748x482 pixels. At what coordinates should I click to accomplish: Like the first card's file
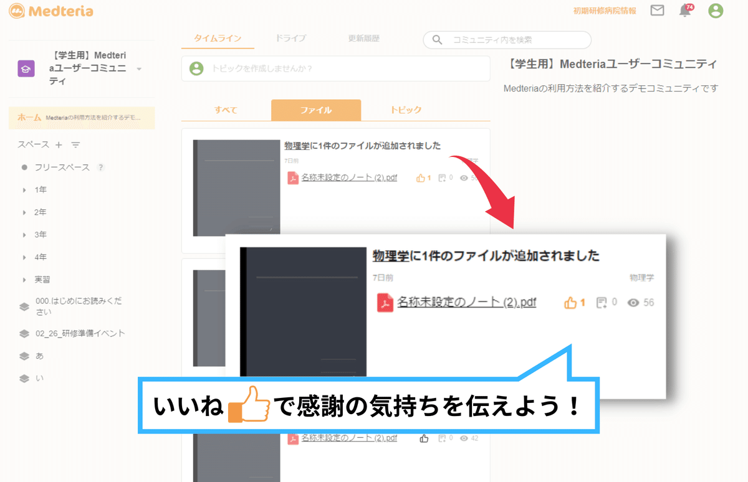point(421,178)
